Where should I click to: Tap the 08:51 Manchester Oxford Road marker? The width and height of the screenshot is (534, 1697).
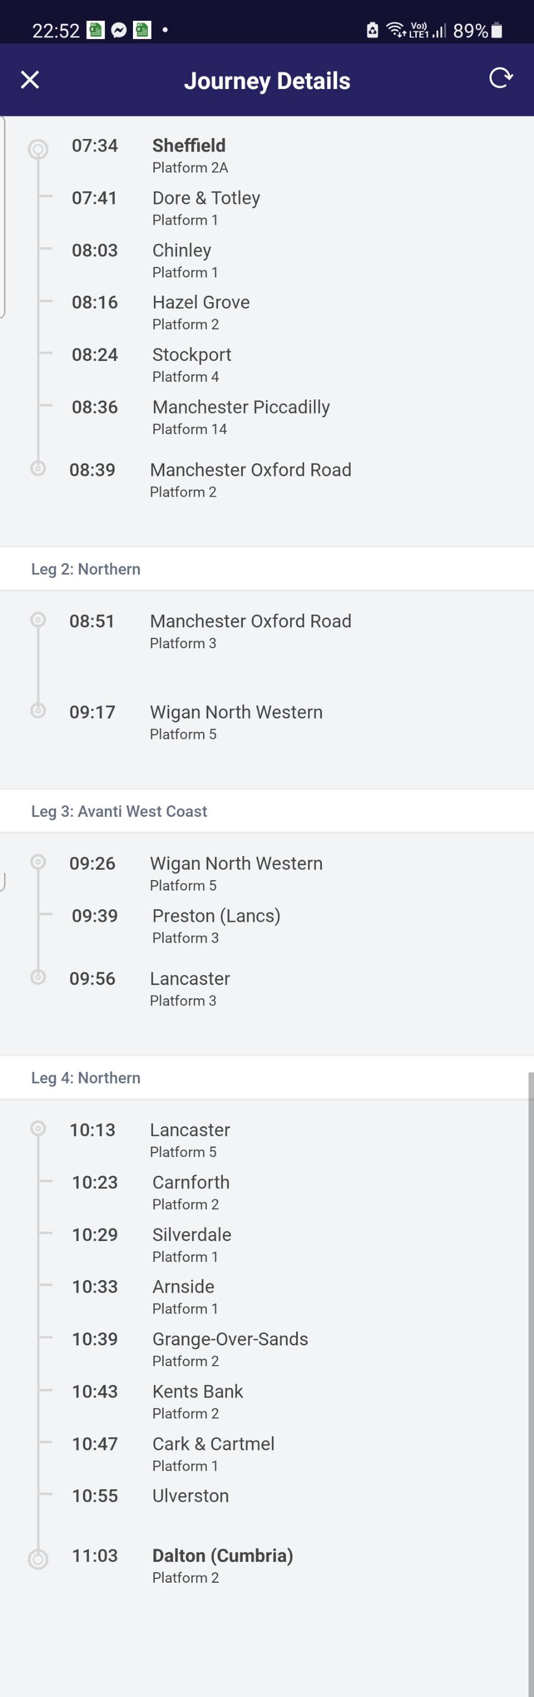(x=38, y=620)
